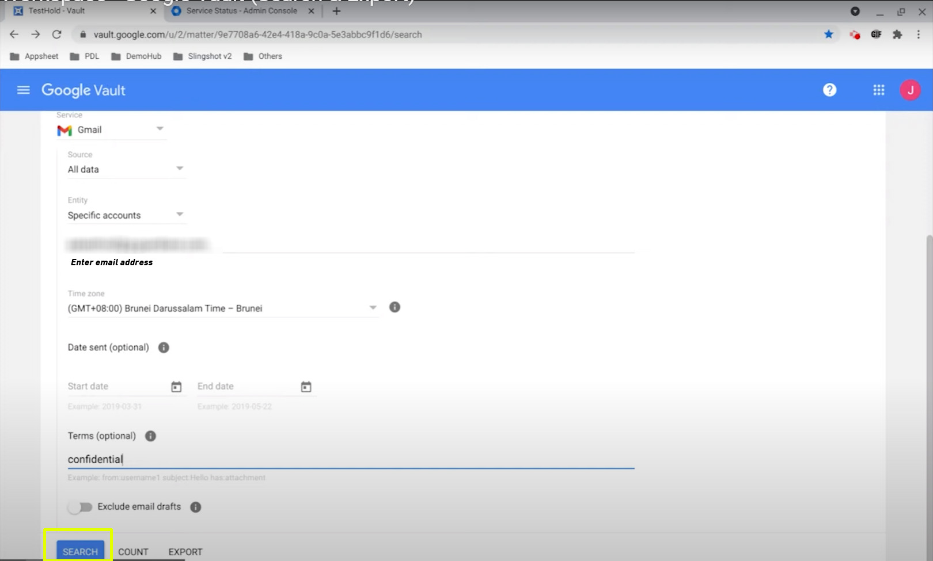Viewport: 933px width, 561px height.
Task: Reload the current page
Action: [56, 35]
